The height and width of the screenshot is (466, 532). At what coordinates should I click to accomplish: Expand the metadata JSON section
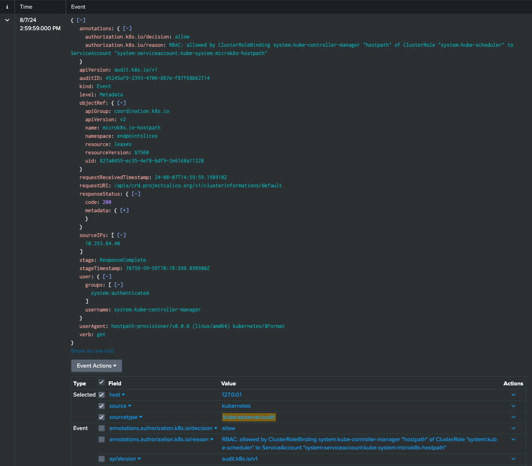124,210
